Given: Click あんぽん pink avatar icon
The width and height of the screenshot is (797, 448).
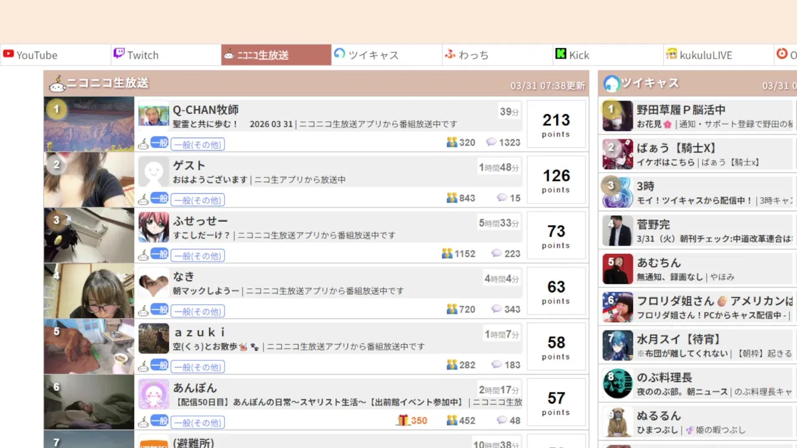Looking at the screenshot, I should click(154, 394).
